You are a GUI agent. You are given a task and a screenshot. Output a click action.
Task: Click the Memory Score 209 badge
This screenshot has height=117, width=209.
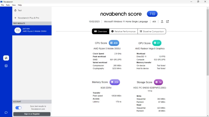click(x=115, y=82)
